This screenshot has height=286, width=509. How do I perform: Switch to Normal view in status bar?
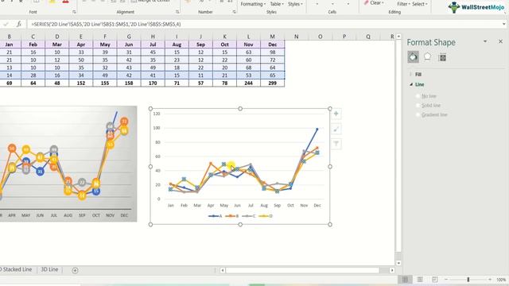point(405,279)
